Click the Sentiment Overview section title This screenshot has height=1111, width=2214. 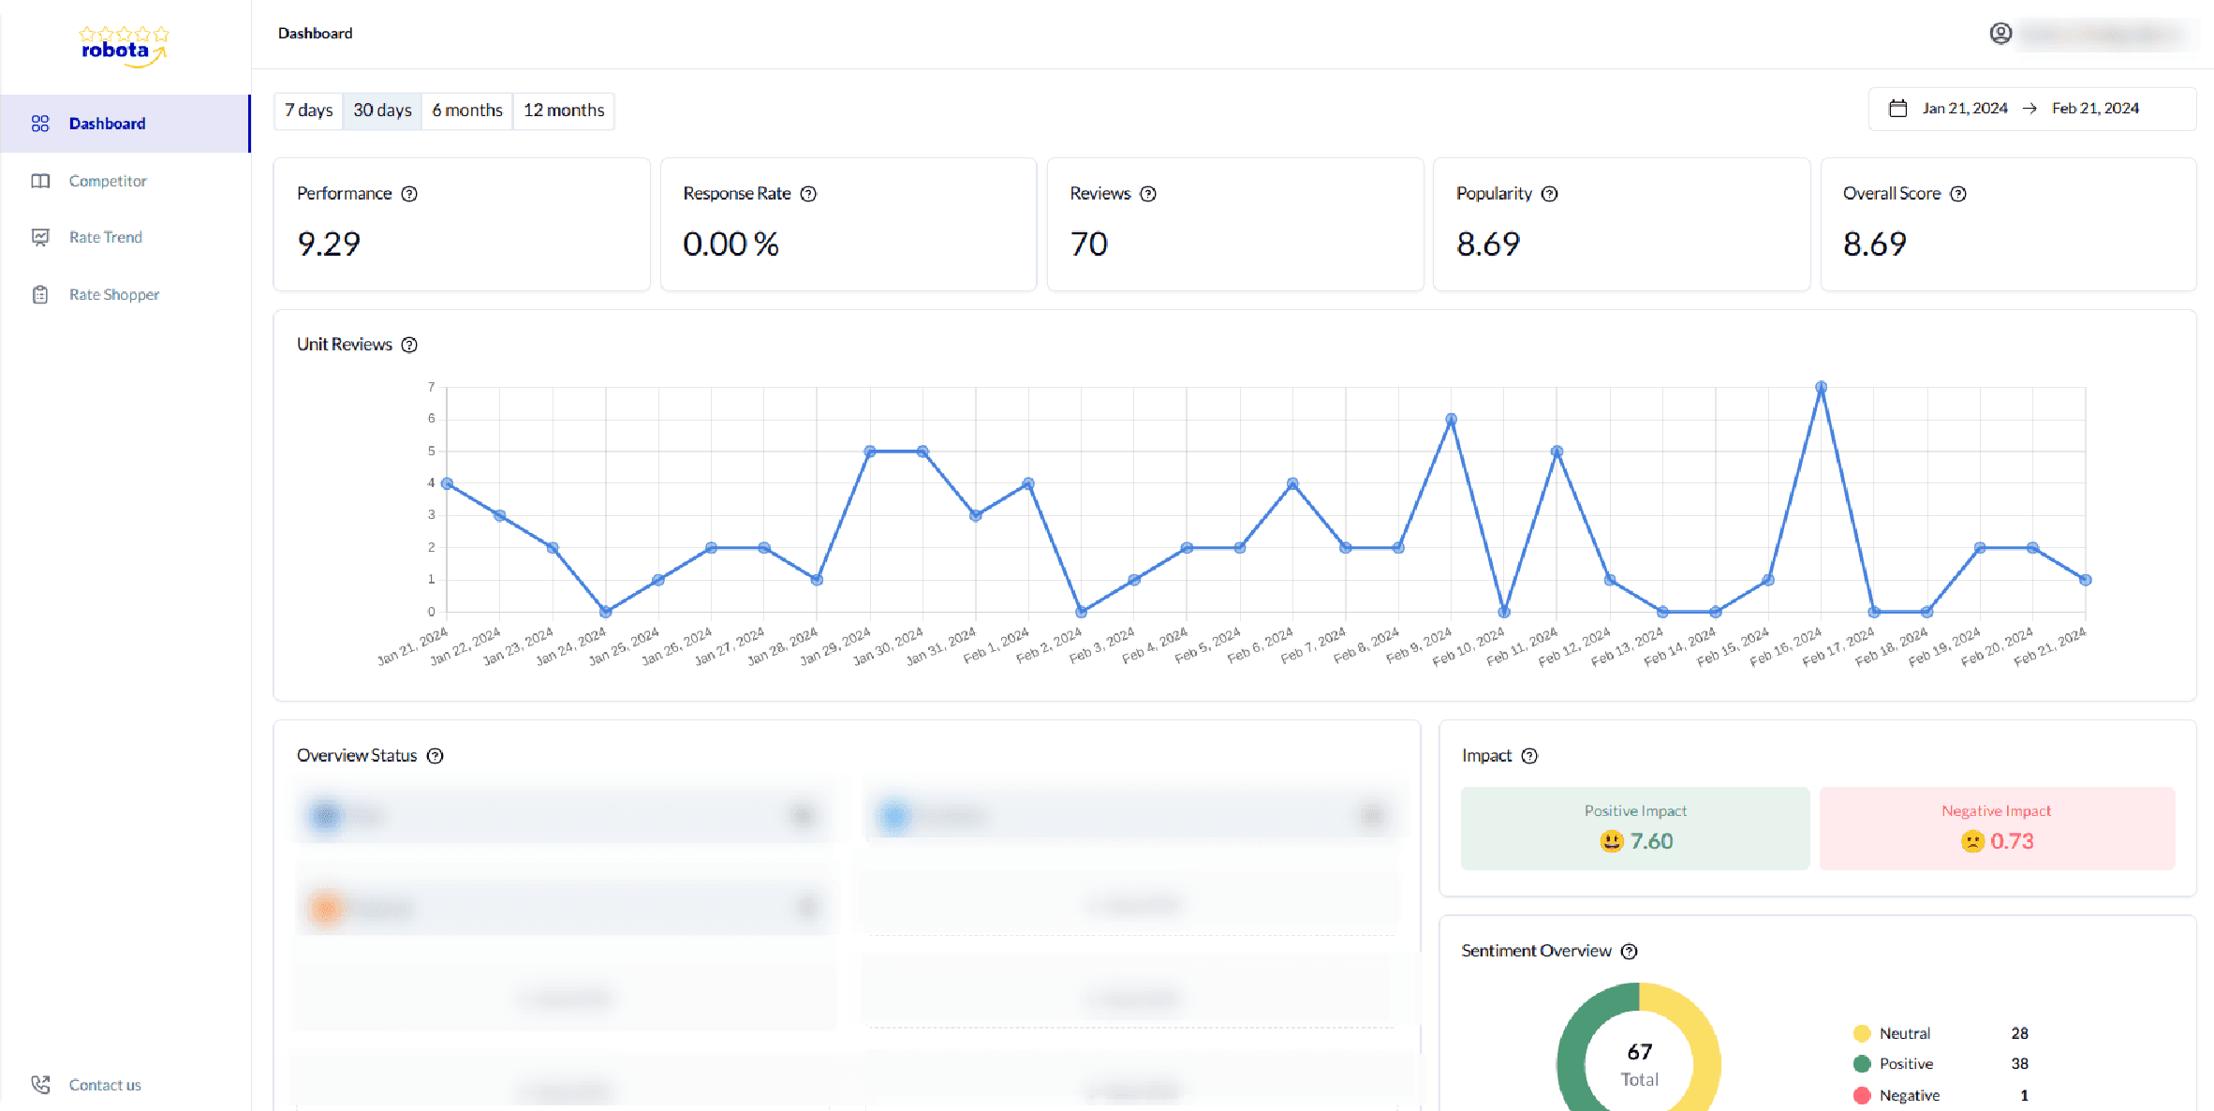[x=1536, y=952]
